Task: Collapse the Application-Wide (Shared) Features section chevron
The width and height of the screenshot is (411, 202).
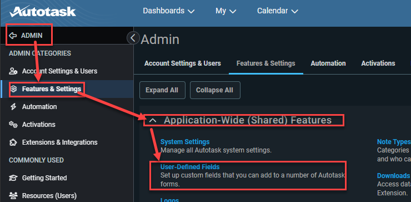Action: (x=153, y=120)
